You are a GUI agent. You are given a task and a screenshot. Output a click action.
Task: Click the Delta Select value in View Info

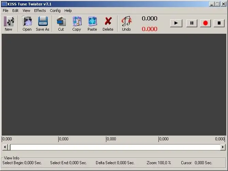[x=125, y=163]
